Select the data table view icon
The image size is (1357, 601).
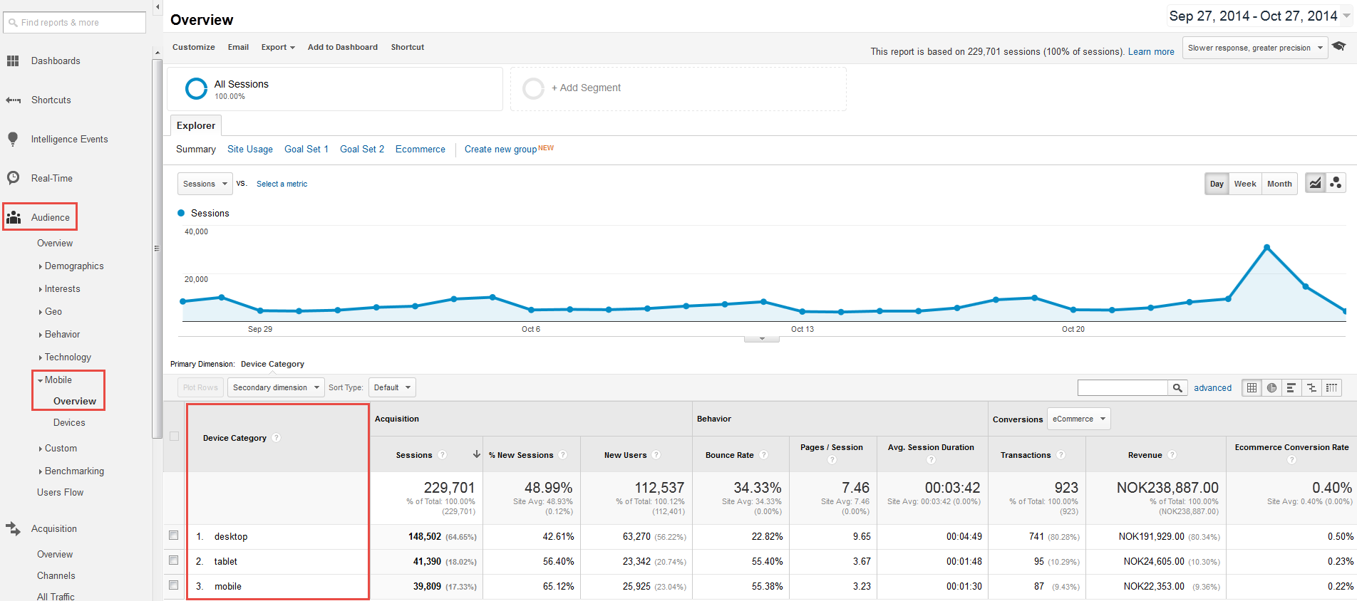(1252, 388)
